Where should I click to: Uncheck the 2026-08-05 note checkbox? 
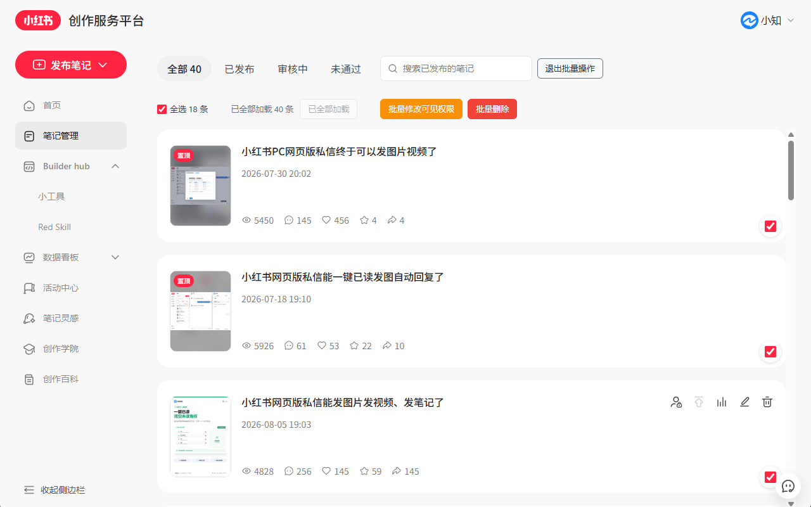pyautogui.click(x=770, y=477)
